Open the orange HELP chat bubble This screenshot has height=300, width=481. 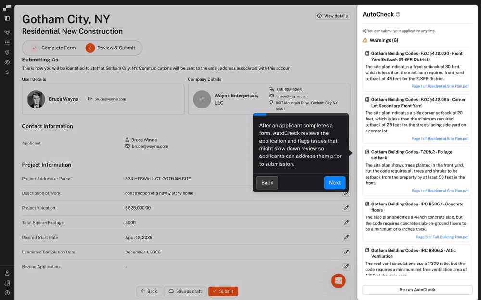338,281
